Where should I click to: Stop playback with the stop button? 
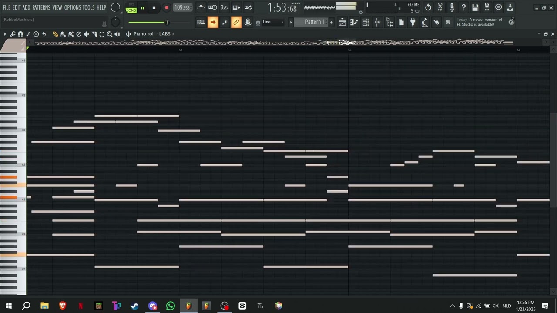[154, 8]
